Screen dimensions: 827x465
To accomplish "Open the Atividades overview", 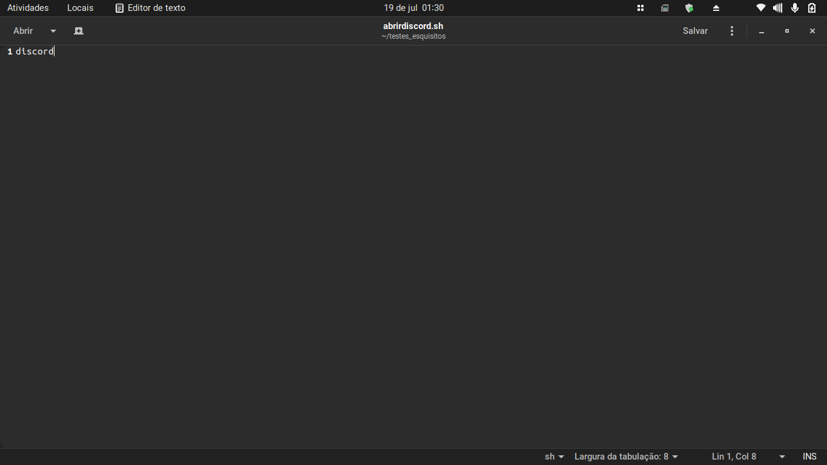I will [28, 8].
